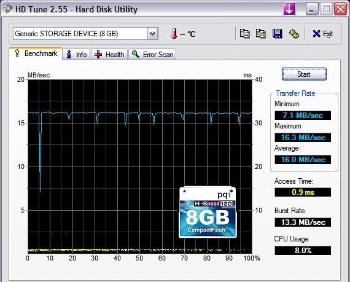
Task: Click the pqi 8GB CompactFlash image
Action: pos(208,212)
